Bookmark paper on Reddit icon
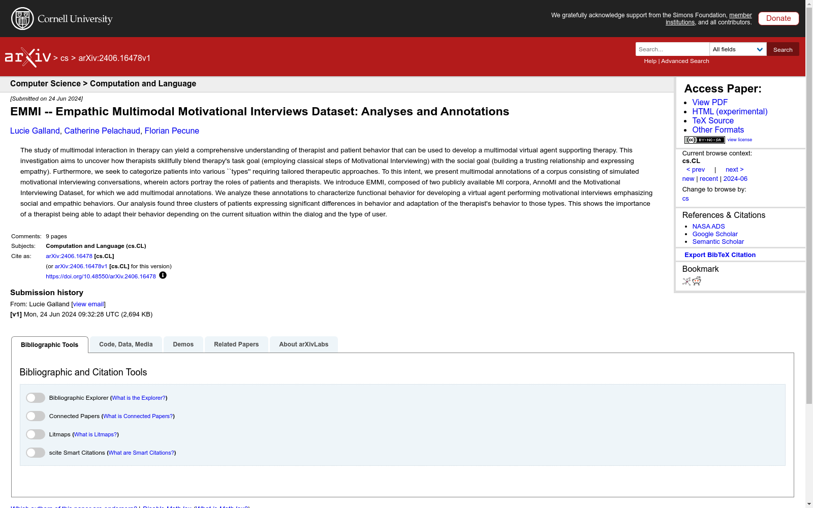813x508 pixels. [x=697, y=281]
